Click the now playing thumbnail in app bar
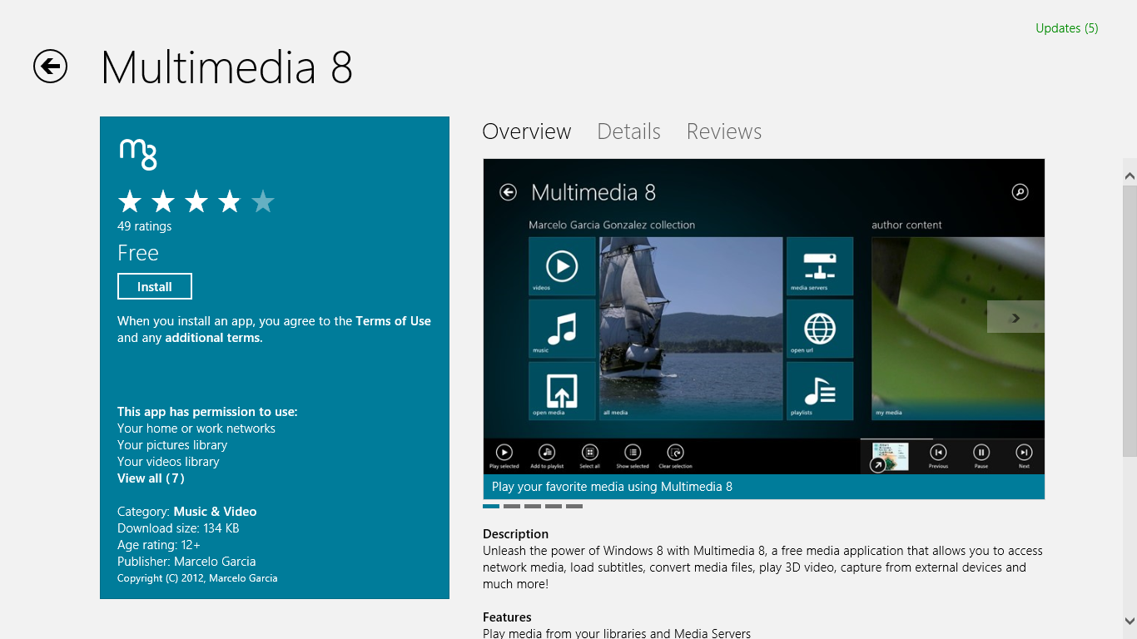Screen dimensions: 1137x639 (890, 457)
